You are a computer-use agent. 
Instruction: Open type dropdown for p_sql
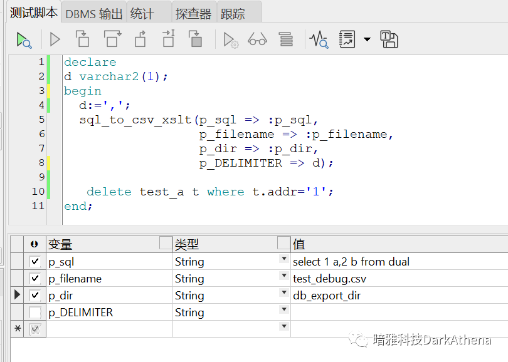pyautogui.click(x=284, y=259)
